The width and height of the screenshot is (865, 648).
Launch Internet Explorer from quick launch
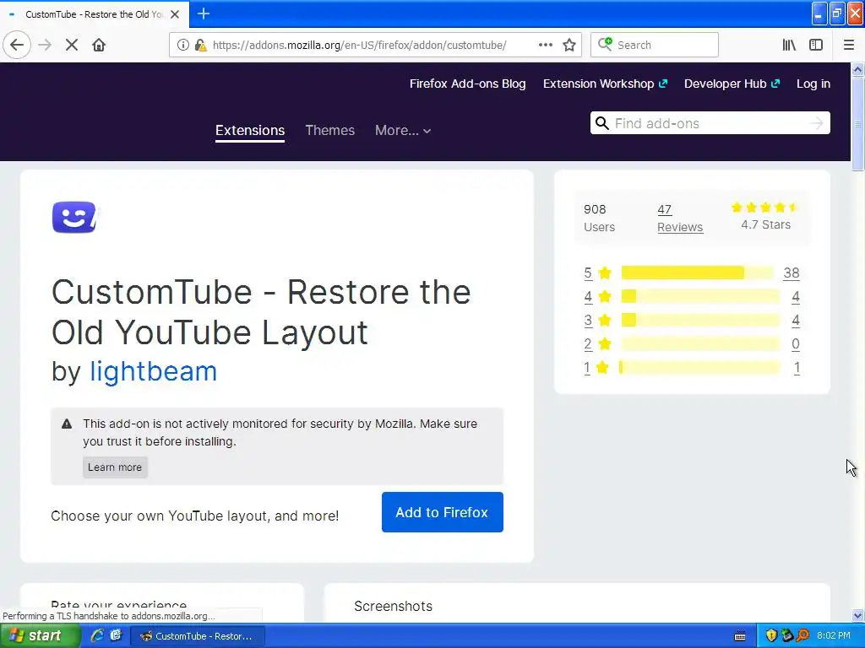(x=97, y=635)
